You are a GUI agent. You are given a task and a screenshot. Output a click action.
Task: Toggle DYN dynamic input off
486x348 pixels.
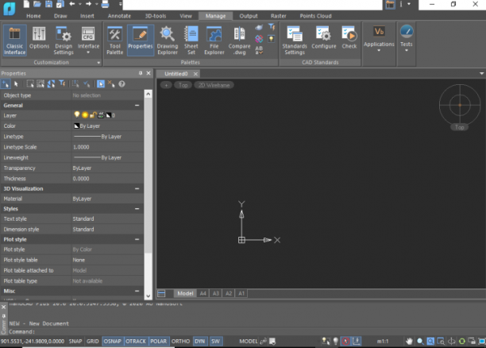pos(199,341)
